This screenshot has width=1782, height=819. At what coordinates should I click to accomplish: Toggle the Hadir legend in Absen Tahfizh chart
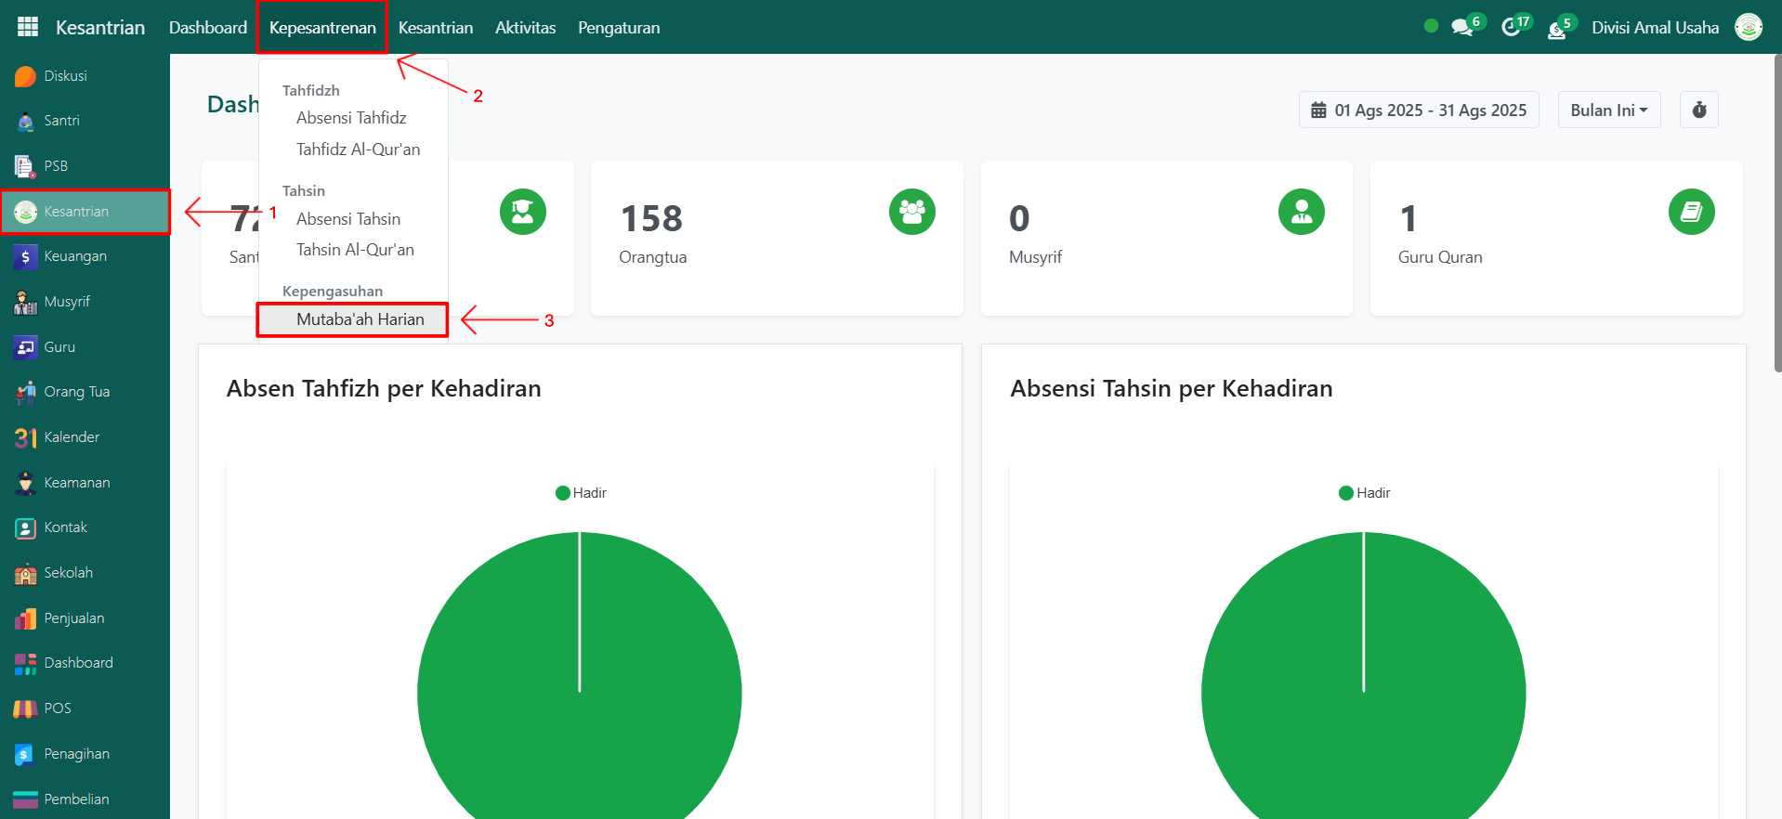[x=581, y=493]
